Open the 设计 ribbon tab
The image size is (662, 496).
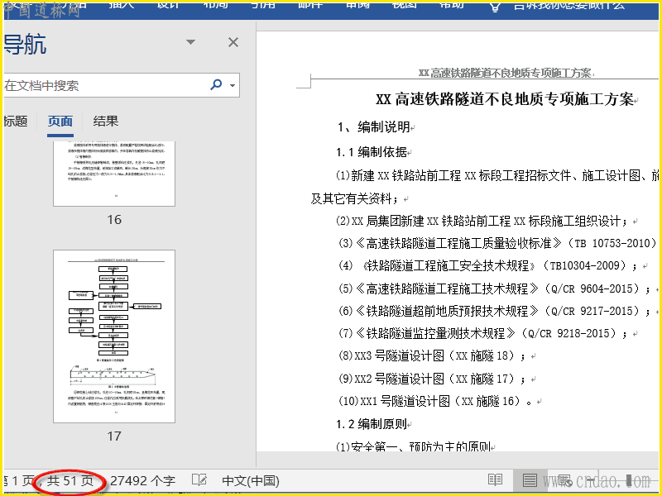[x=168, y=5]
